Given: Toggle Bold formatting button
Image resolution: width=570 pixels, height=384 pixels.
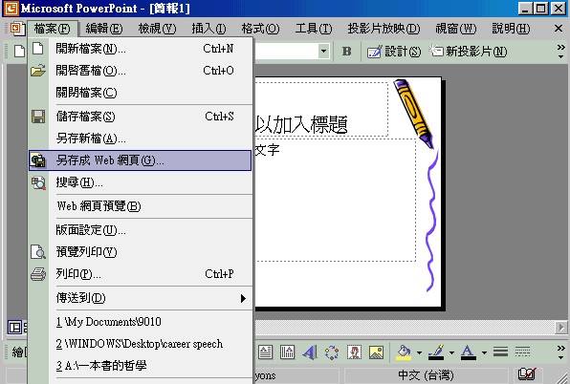Looking at the screenshot, I should pyautogui.click(x=346, y=52).
